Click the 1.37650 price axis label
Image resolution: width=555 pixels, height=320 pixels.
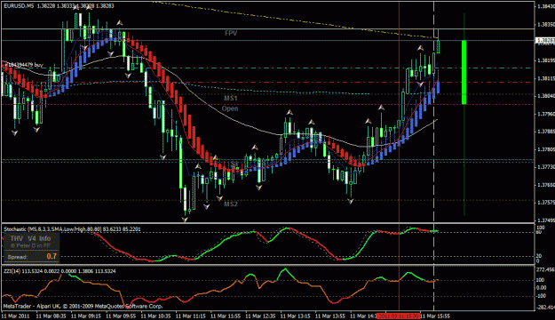[545, 185]
